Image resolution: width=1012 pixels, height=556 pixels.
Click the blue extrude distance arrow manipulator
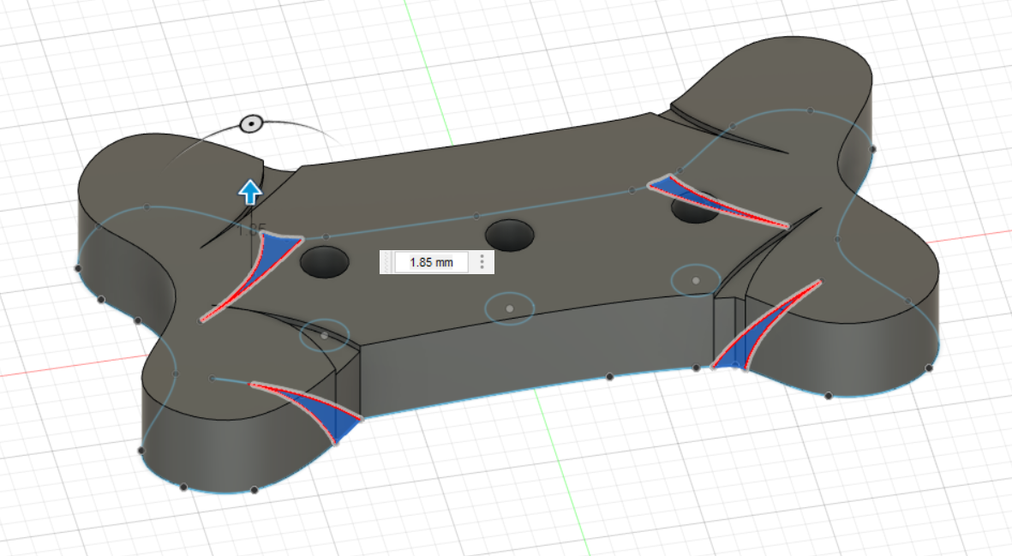pyautogui.click(x=250, y=192)
